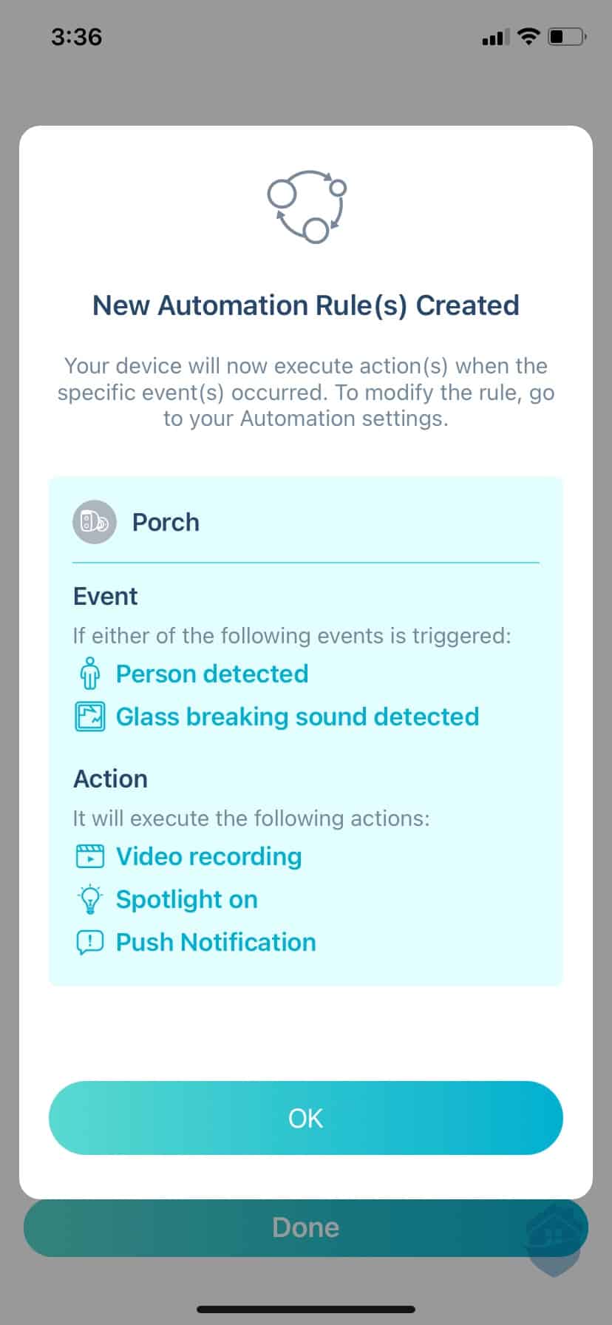Viewport: 612px width, 1325px height.
Task: Click the Wi-Fi icon in status bar
Action: click(x=528, y=36)
